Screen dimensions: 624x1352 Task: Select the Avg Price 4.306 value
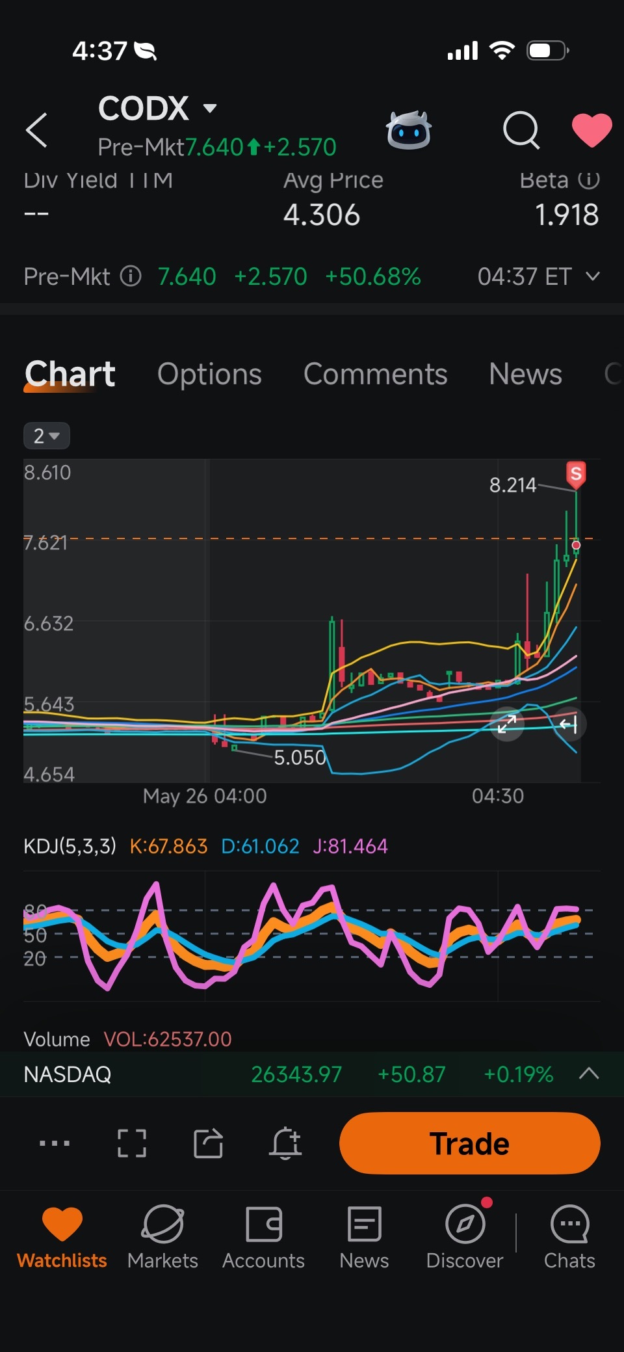[x=322, y=215]
